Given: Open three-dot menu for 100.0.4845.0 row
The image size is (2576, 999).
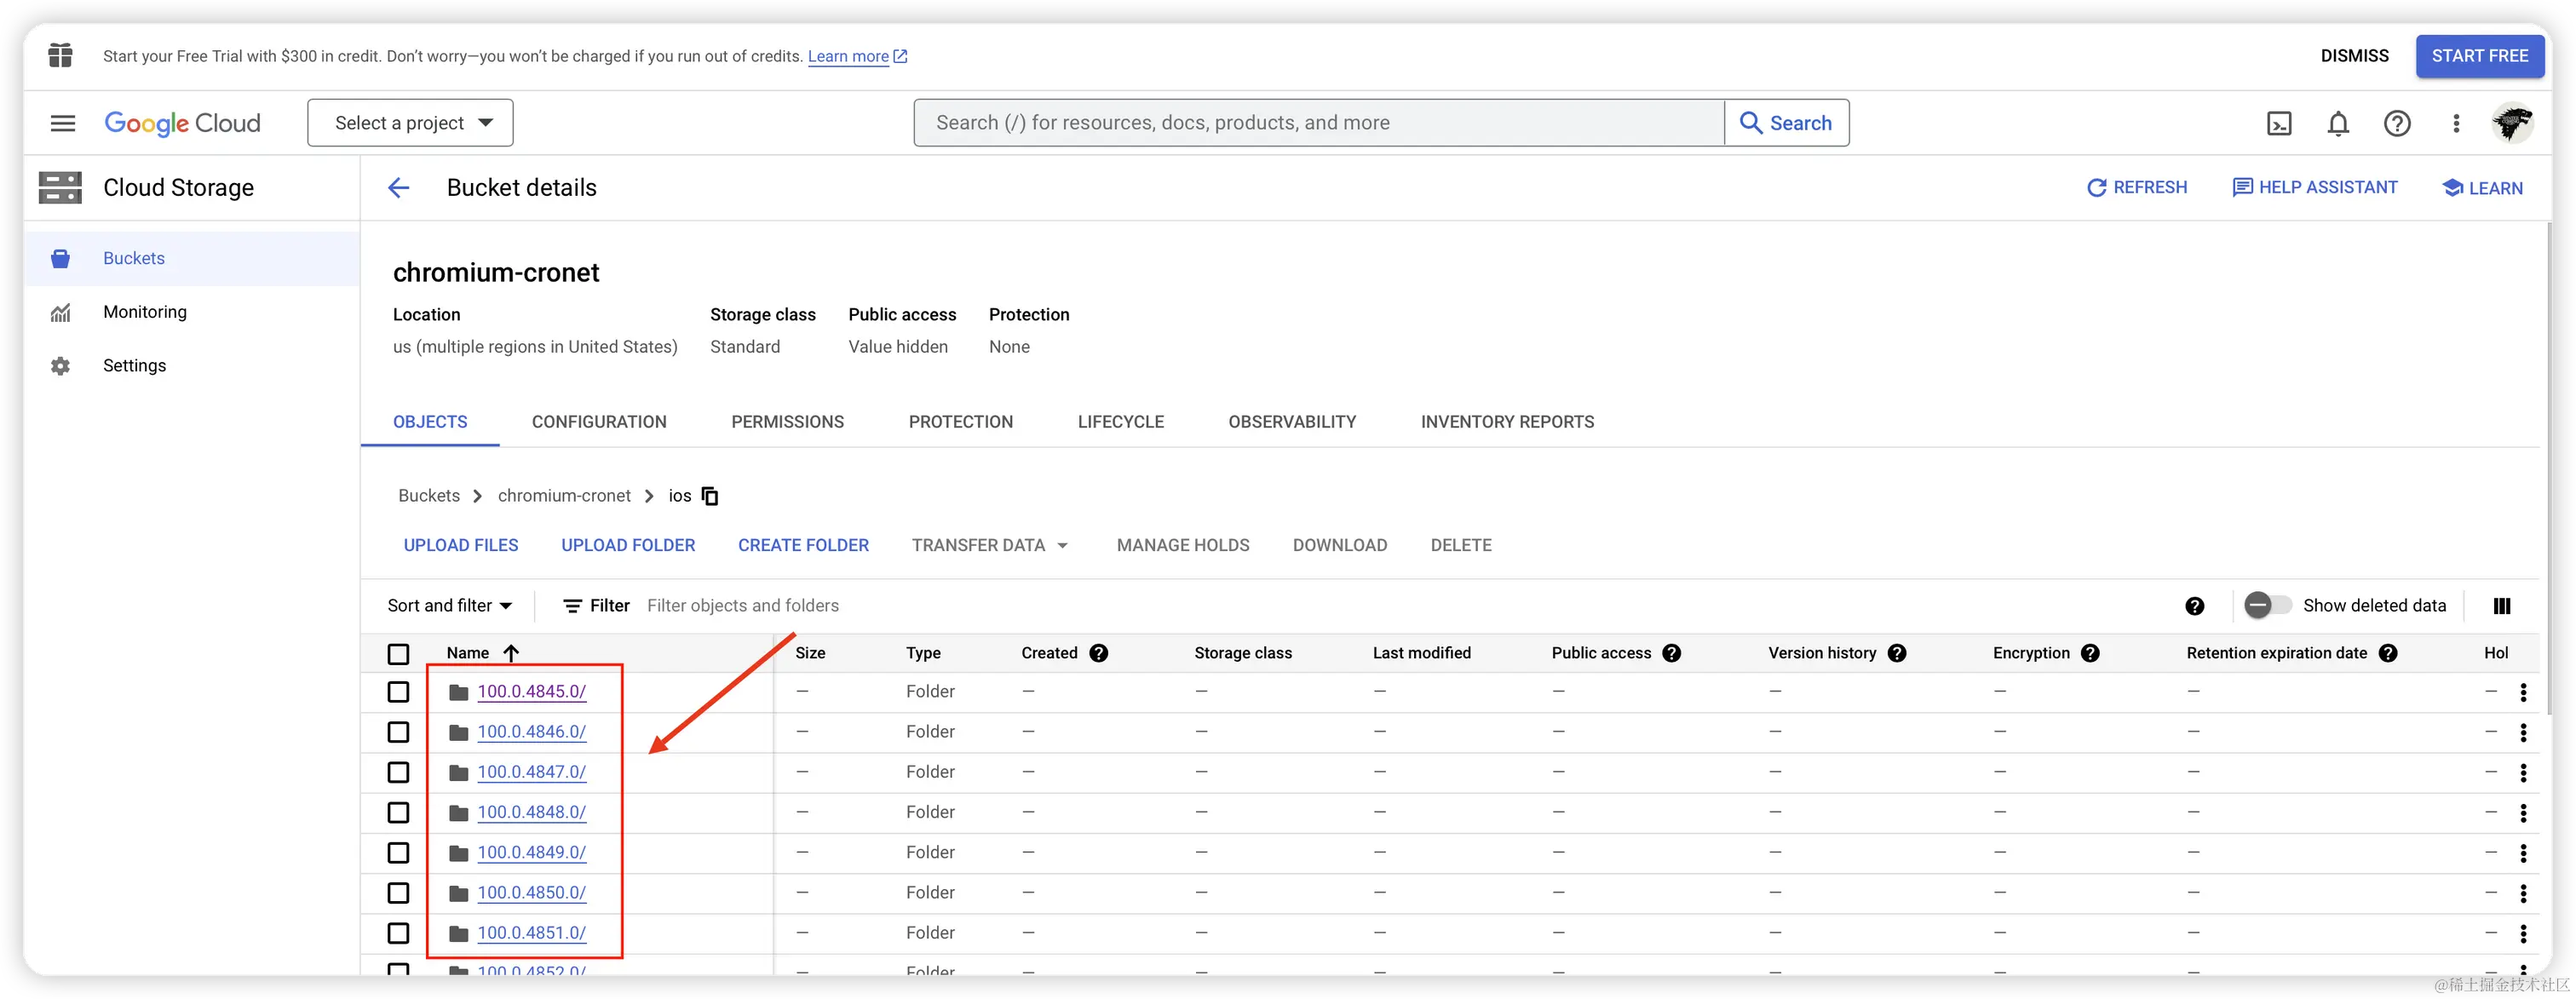Looking at the screenshot, I should click(2523, 692).
